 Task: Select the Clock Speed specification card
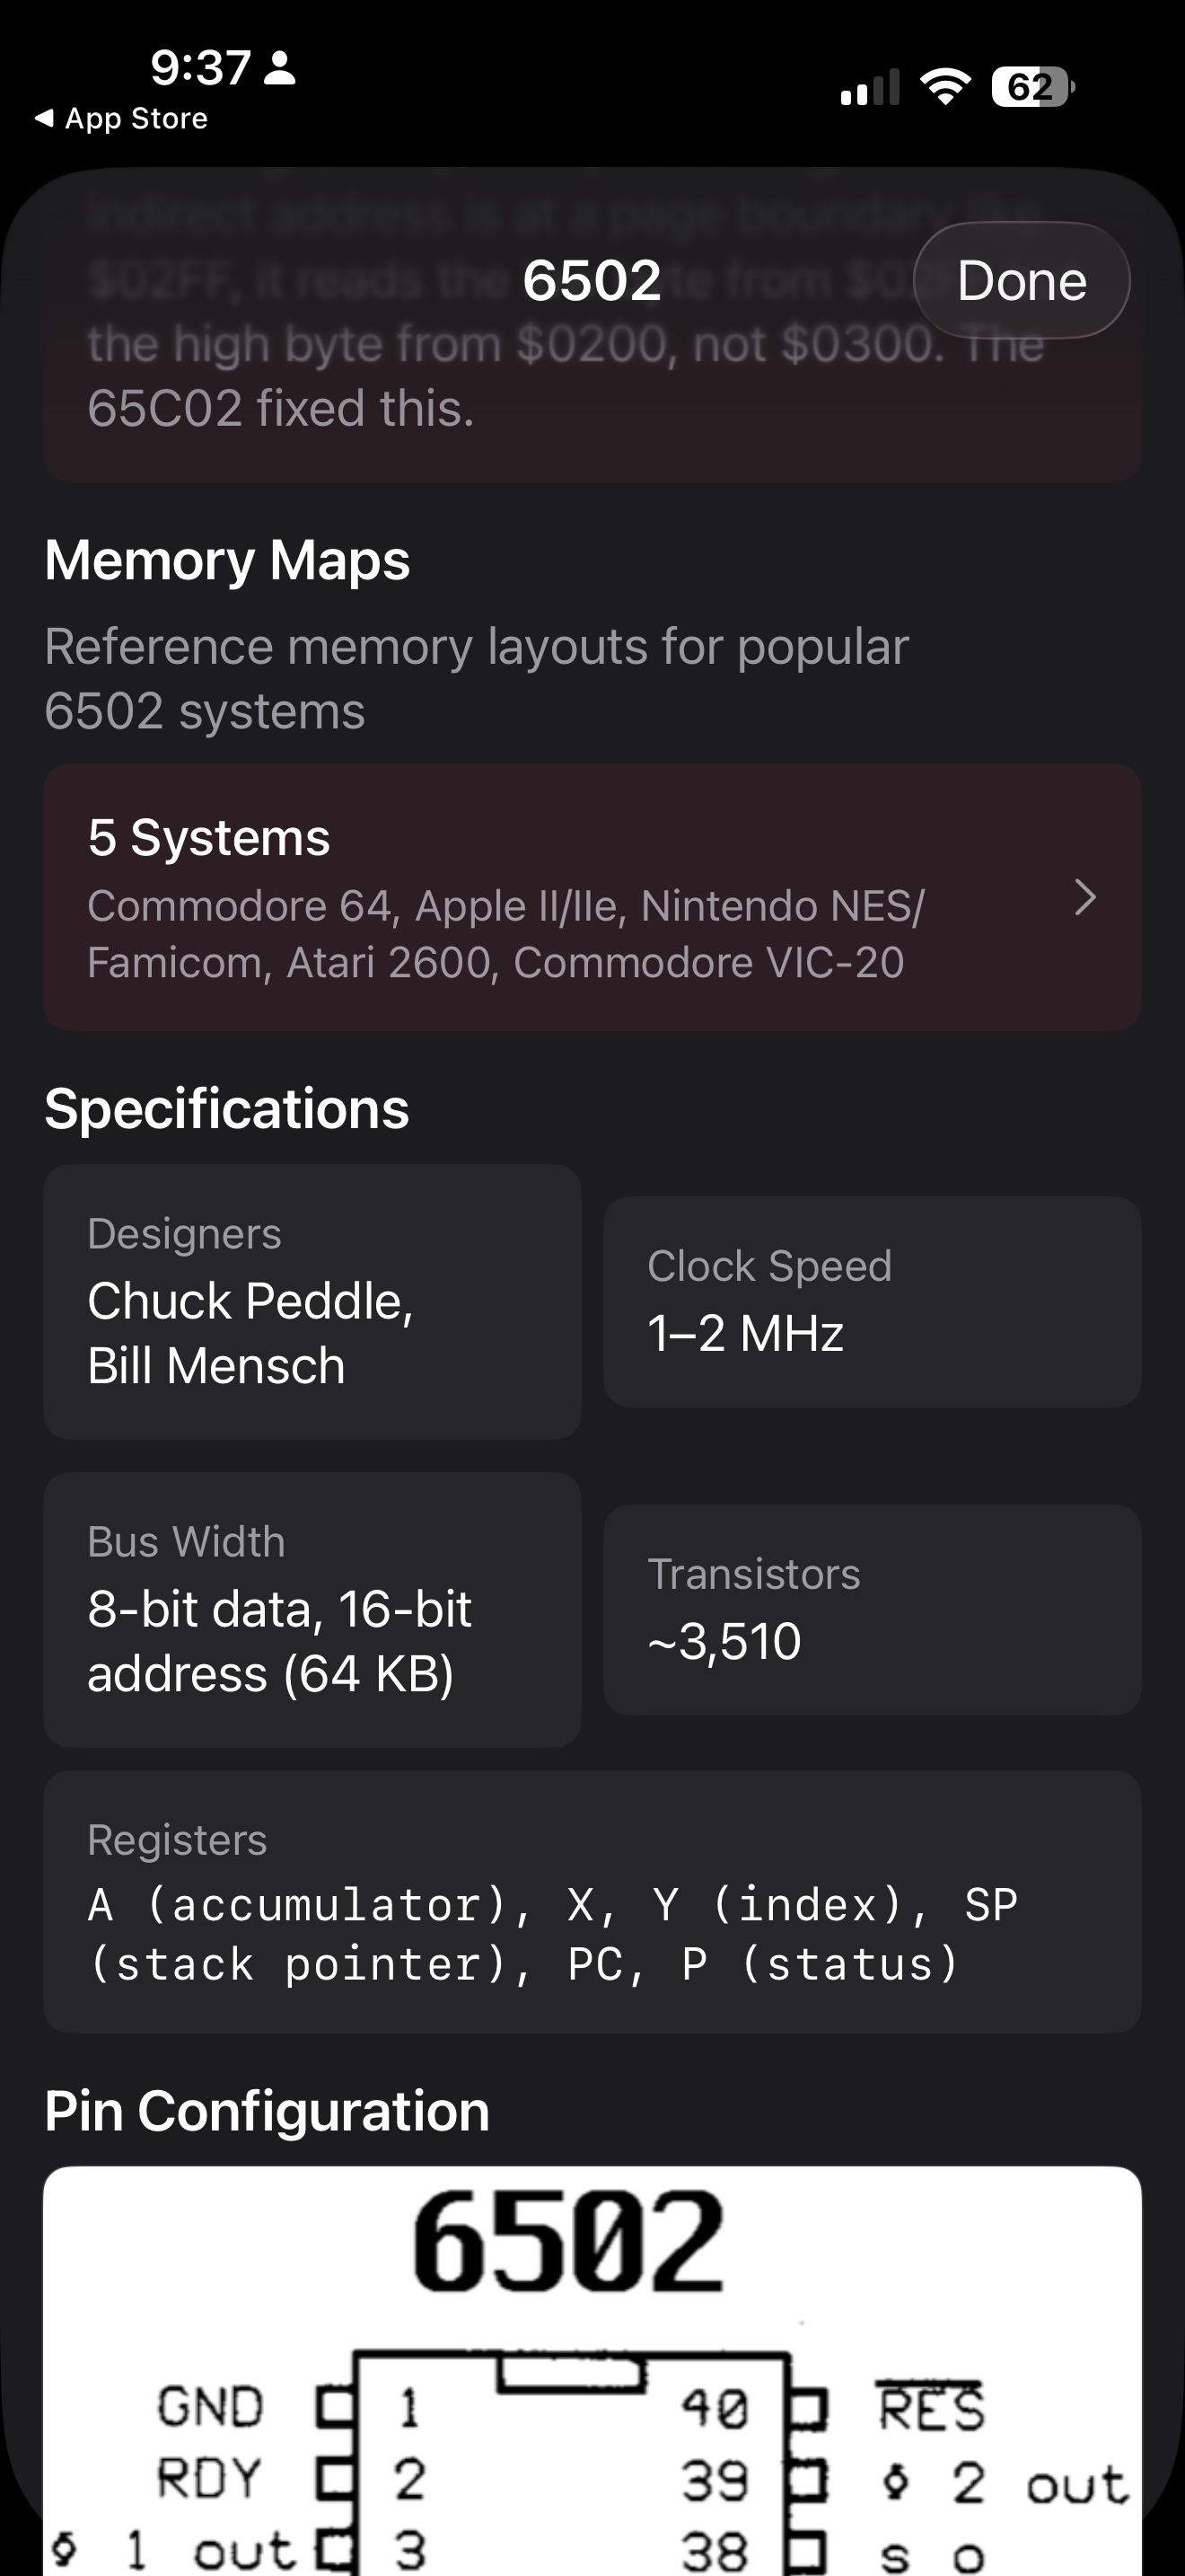tap(872, 1301)
